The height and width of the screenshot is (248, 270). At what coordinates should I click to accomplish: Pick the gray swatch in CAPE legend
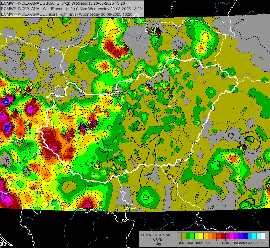click(x=179, y=236)
